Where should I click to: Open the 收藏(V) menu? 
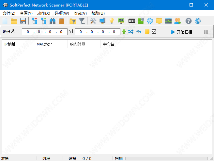tap(80, 13)
